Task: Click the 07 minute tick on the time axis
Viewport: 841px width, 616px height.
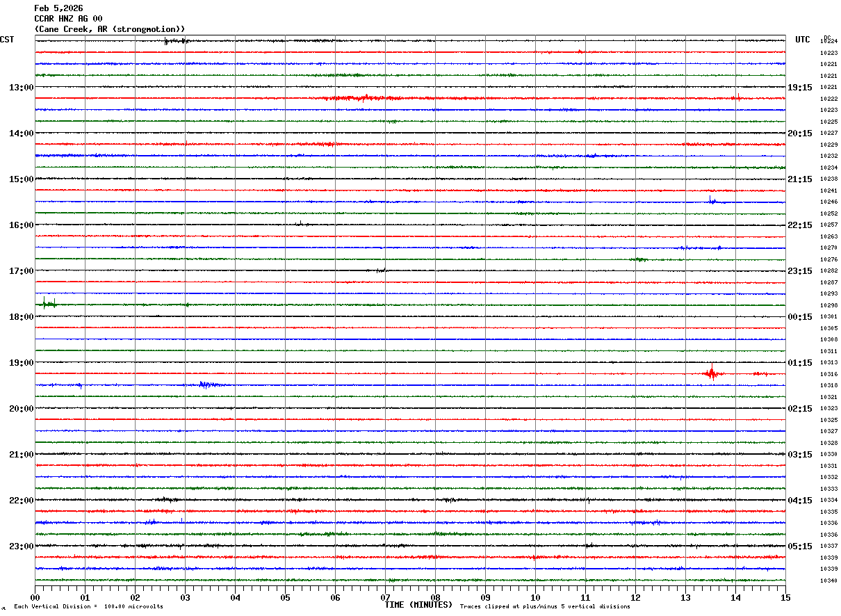Action: tap(385, 597)
